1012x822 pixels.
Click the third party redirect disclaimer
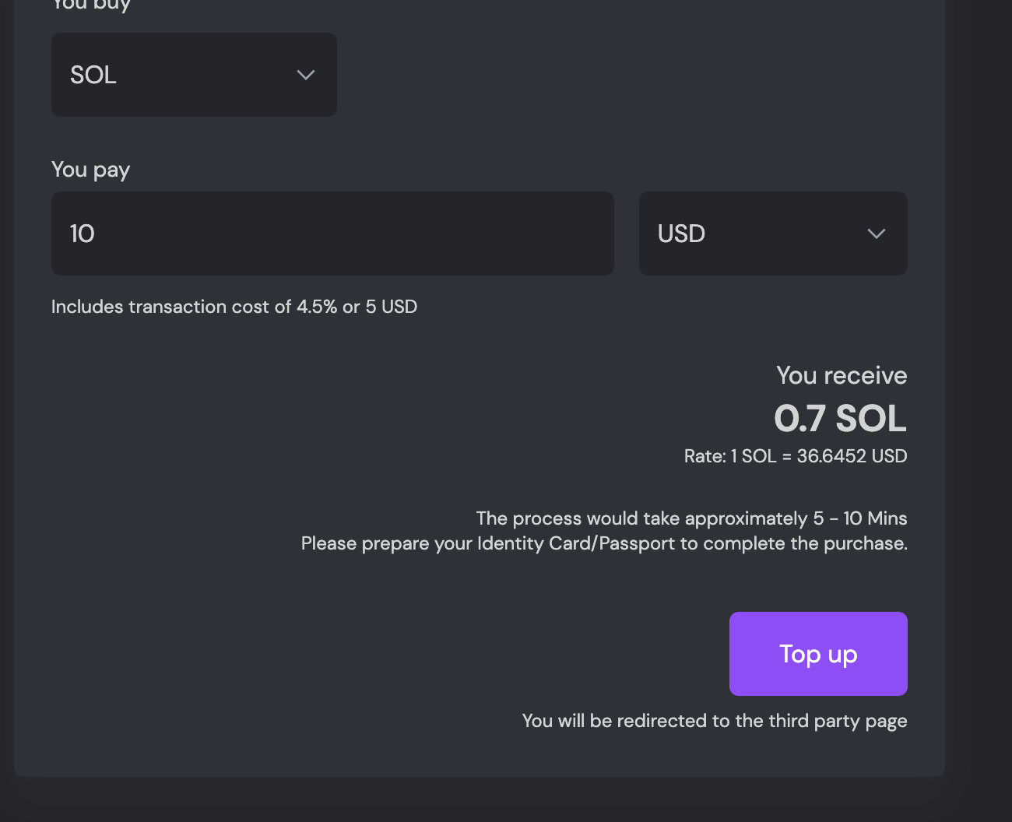(x=714, y=721)
